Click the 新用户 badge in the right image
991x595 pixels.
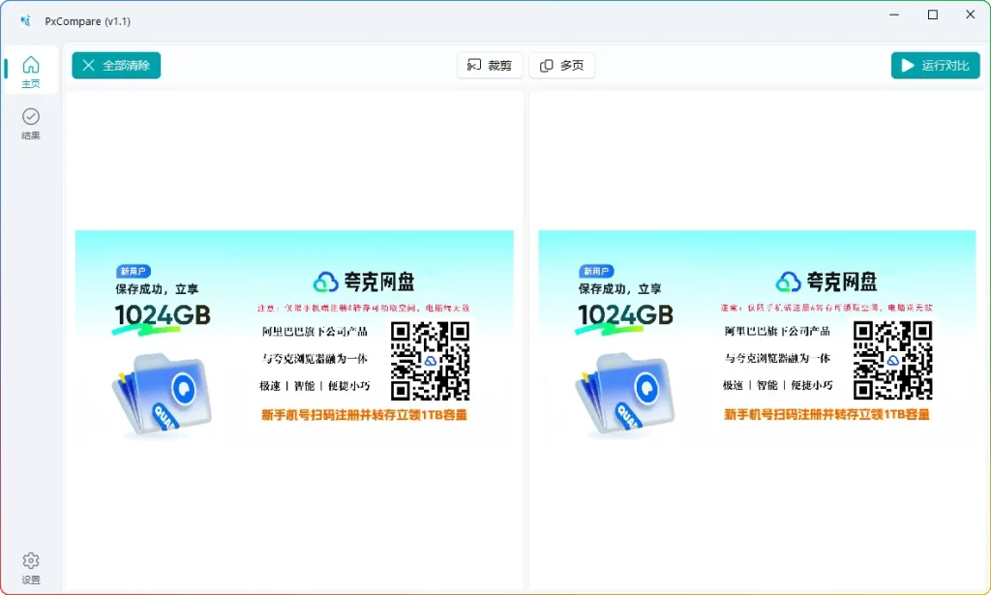pyautogui.click(x=597, y=272)
